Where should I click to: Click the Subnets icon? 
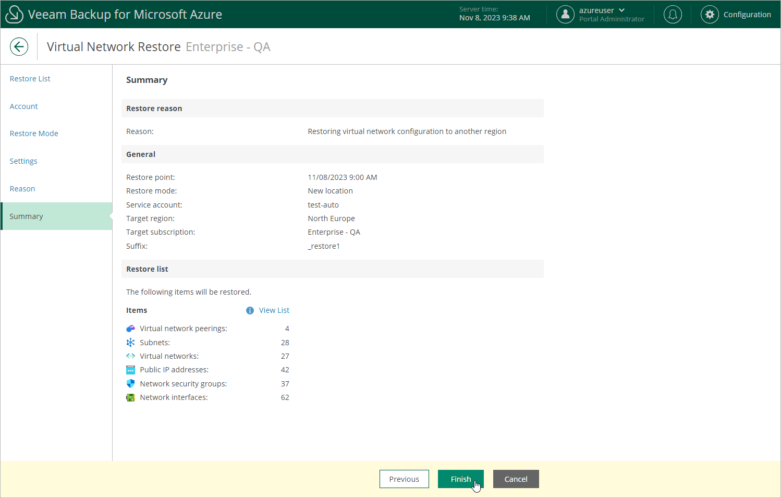pos(130,343)
